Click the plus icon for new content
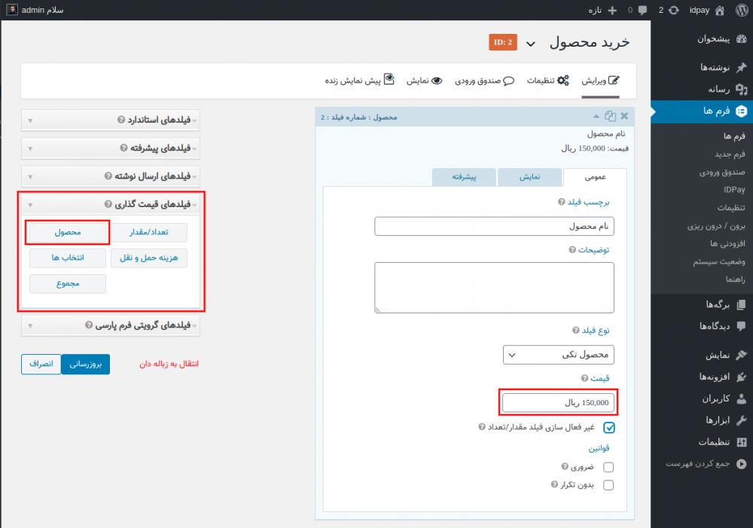This screenshot has height=528, width=753. point(612,10)
